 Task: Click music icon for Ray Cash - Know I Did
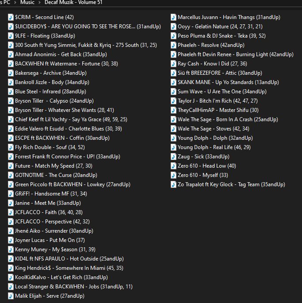pyautogui.click(x=173, y=64)
